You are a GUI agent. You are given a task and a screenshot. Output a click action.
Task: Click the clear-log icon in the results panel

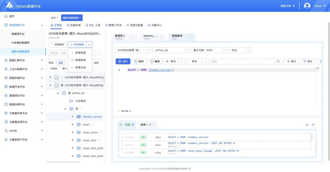point(307,125)
